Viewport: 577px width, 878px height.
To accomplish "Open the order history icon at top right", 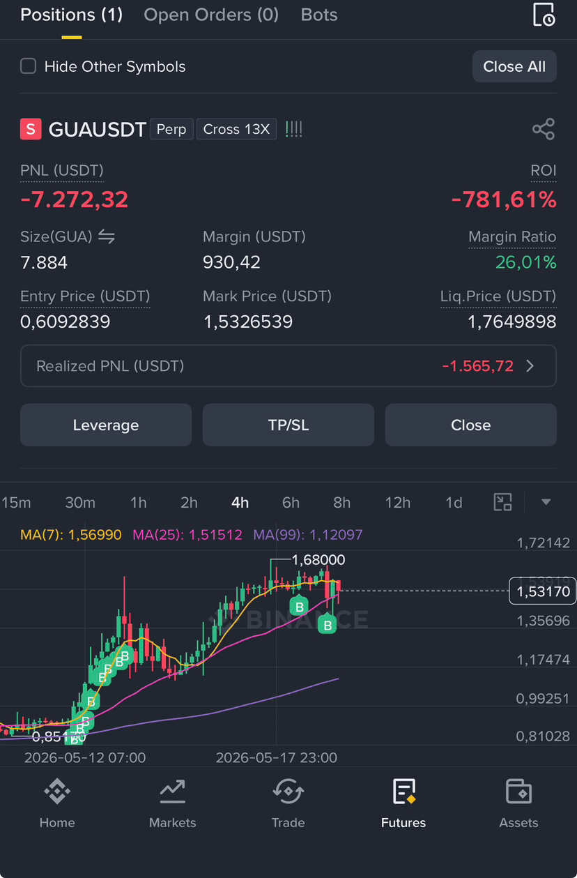I will pos(544,15).
